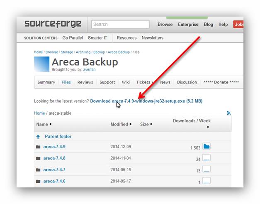The width and height of the screenshot is (260, 204).
Task: Open the areca-7.4.9 folder link
Action: (54, 147)
